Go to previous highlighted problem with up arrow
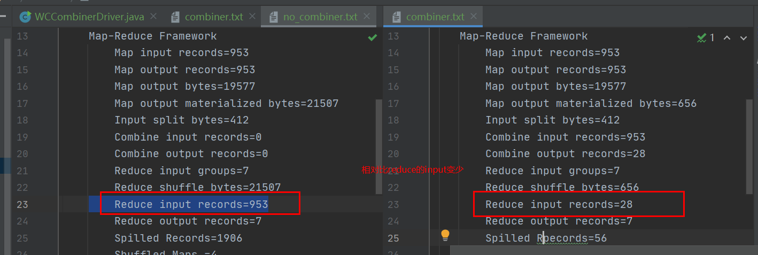Viewport: 758px width, 255px height. (727, 38)
